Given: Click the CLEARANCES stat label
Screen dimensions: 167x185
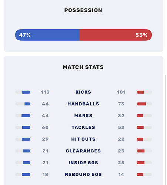Looking at the screenshot, I should click(83, 151).
